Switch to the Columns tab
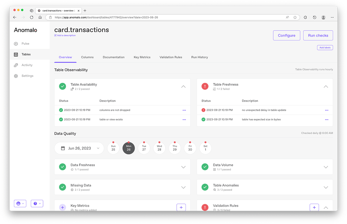Screen dimensions: 347x224 (87, 57)
